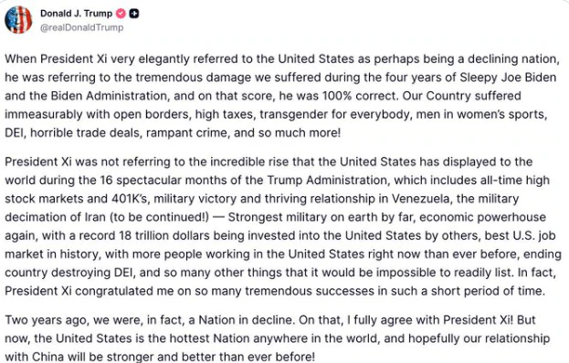The height and width of the screenshot is (363, 569).
Task: Click the paragraph starting "Two years ago"
Action: click(278, 338)
